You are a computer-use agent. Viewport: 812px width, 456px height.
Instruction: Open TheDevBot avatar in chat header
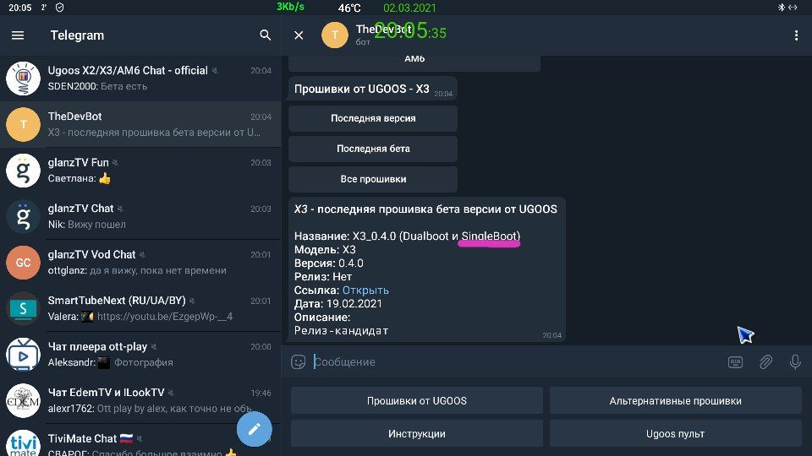pos(335,35)
